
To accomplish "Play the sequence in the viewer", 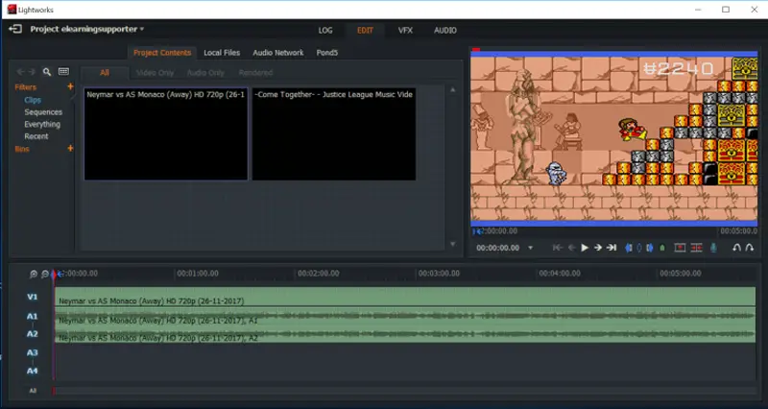I will pyautogui.click(x=585, y=248).
